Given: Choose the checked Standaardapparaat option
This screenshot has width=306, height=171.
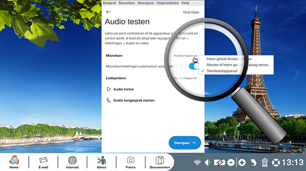Looking at the screenshot, I should [x=222, y=71].
